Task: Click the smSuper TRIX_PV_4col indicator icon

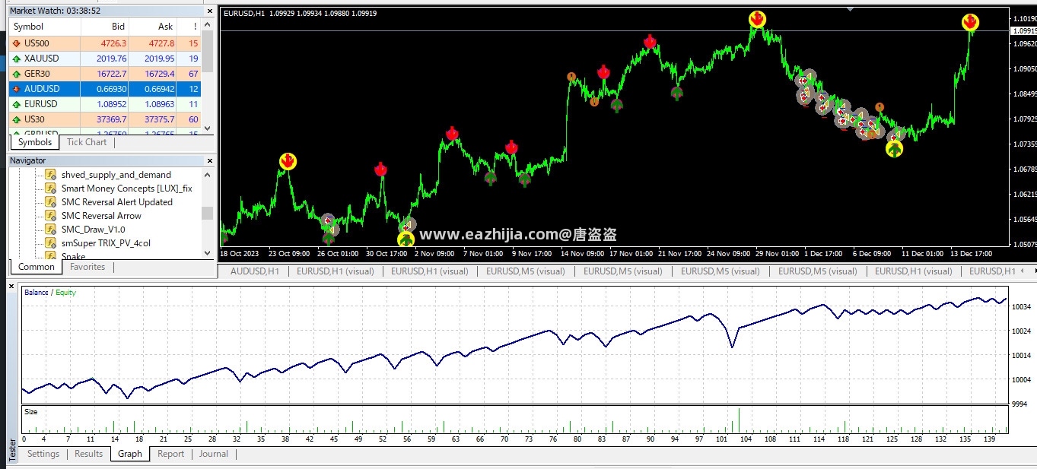Action: coord(51,243)
